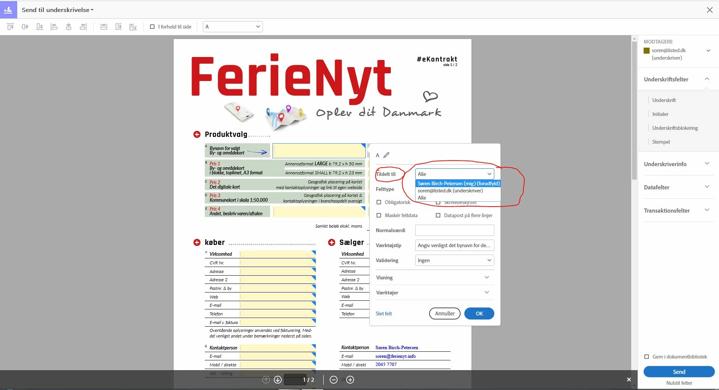Open field name dropdown showing A
Image resolution: width=719 pixels, height=390 pixels.
pos(233,27)
